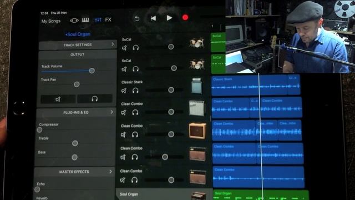Start recording with the red Record button
The height and width of the screenshot is (200, 355).
[185, 17]
